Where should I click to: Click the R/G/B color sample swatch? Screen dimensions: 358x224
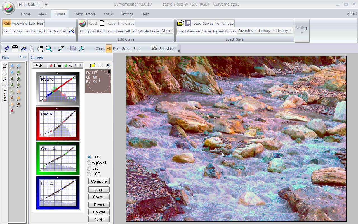(x=98, y=81)
